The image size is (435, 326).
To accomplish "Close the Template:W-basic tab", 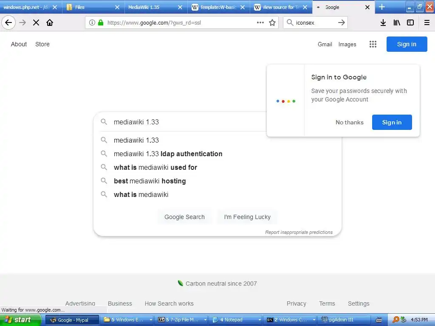I will tap(243, 7).
